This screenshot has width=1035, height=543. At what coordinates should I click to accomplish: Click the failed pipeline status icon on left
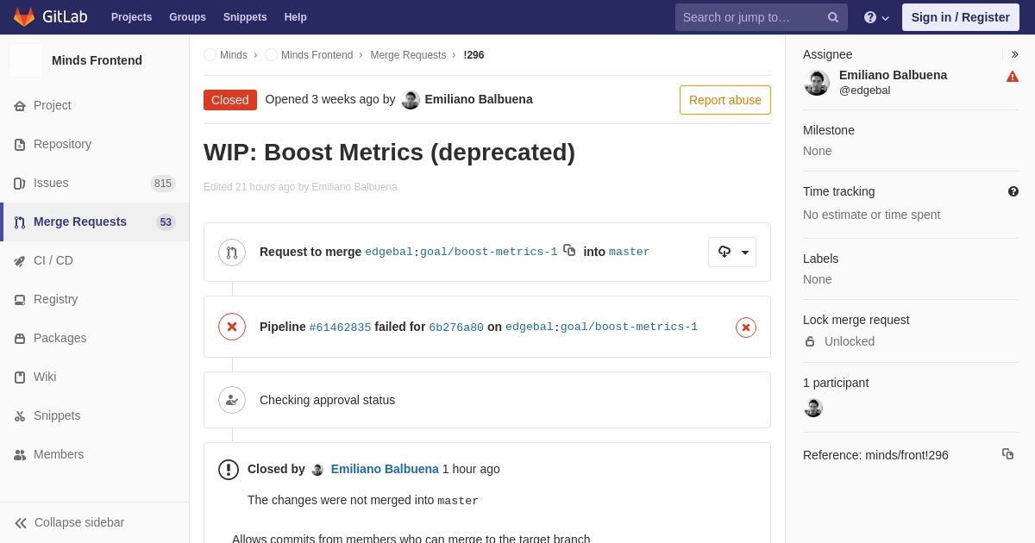coord(232,327)
